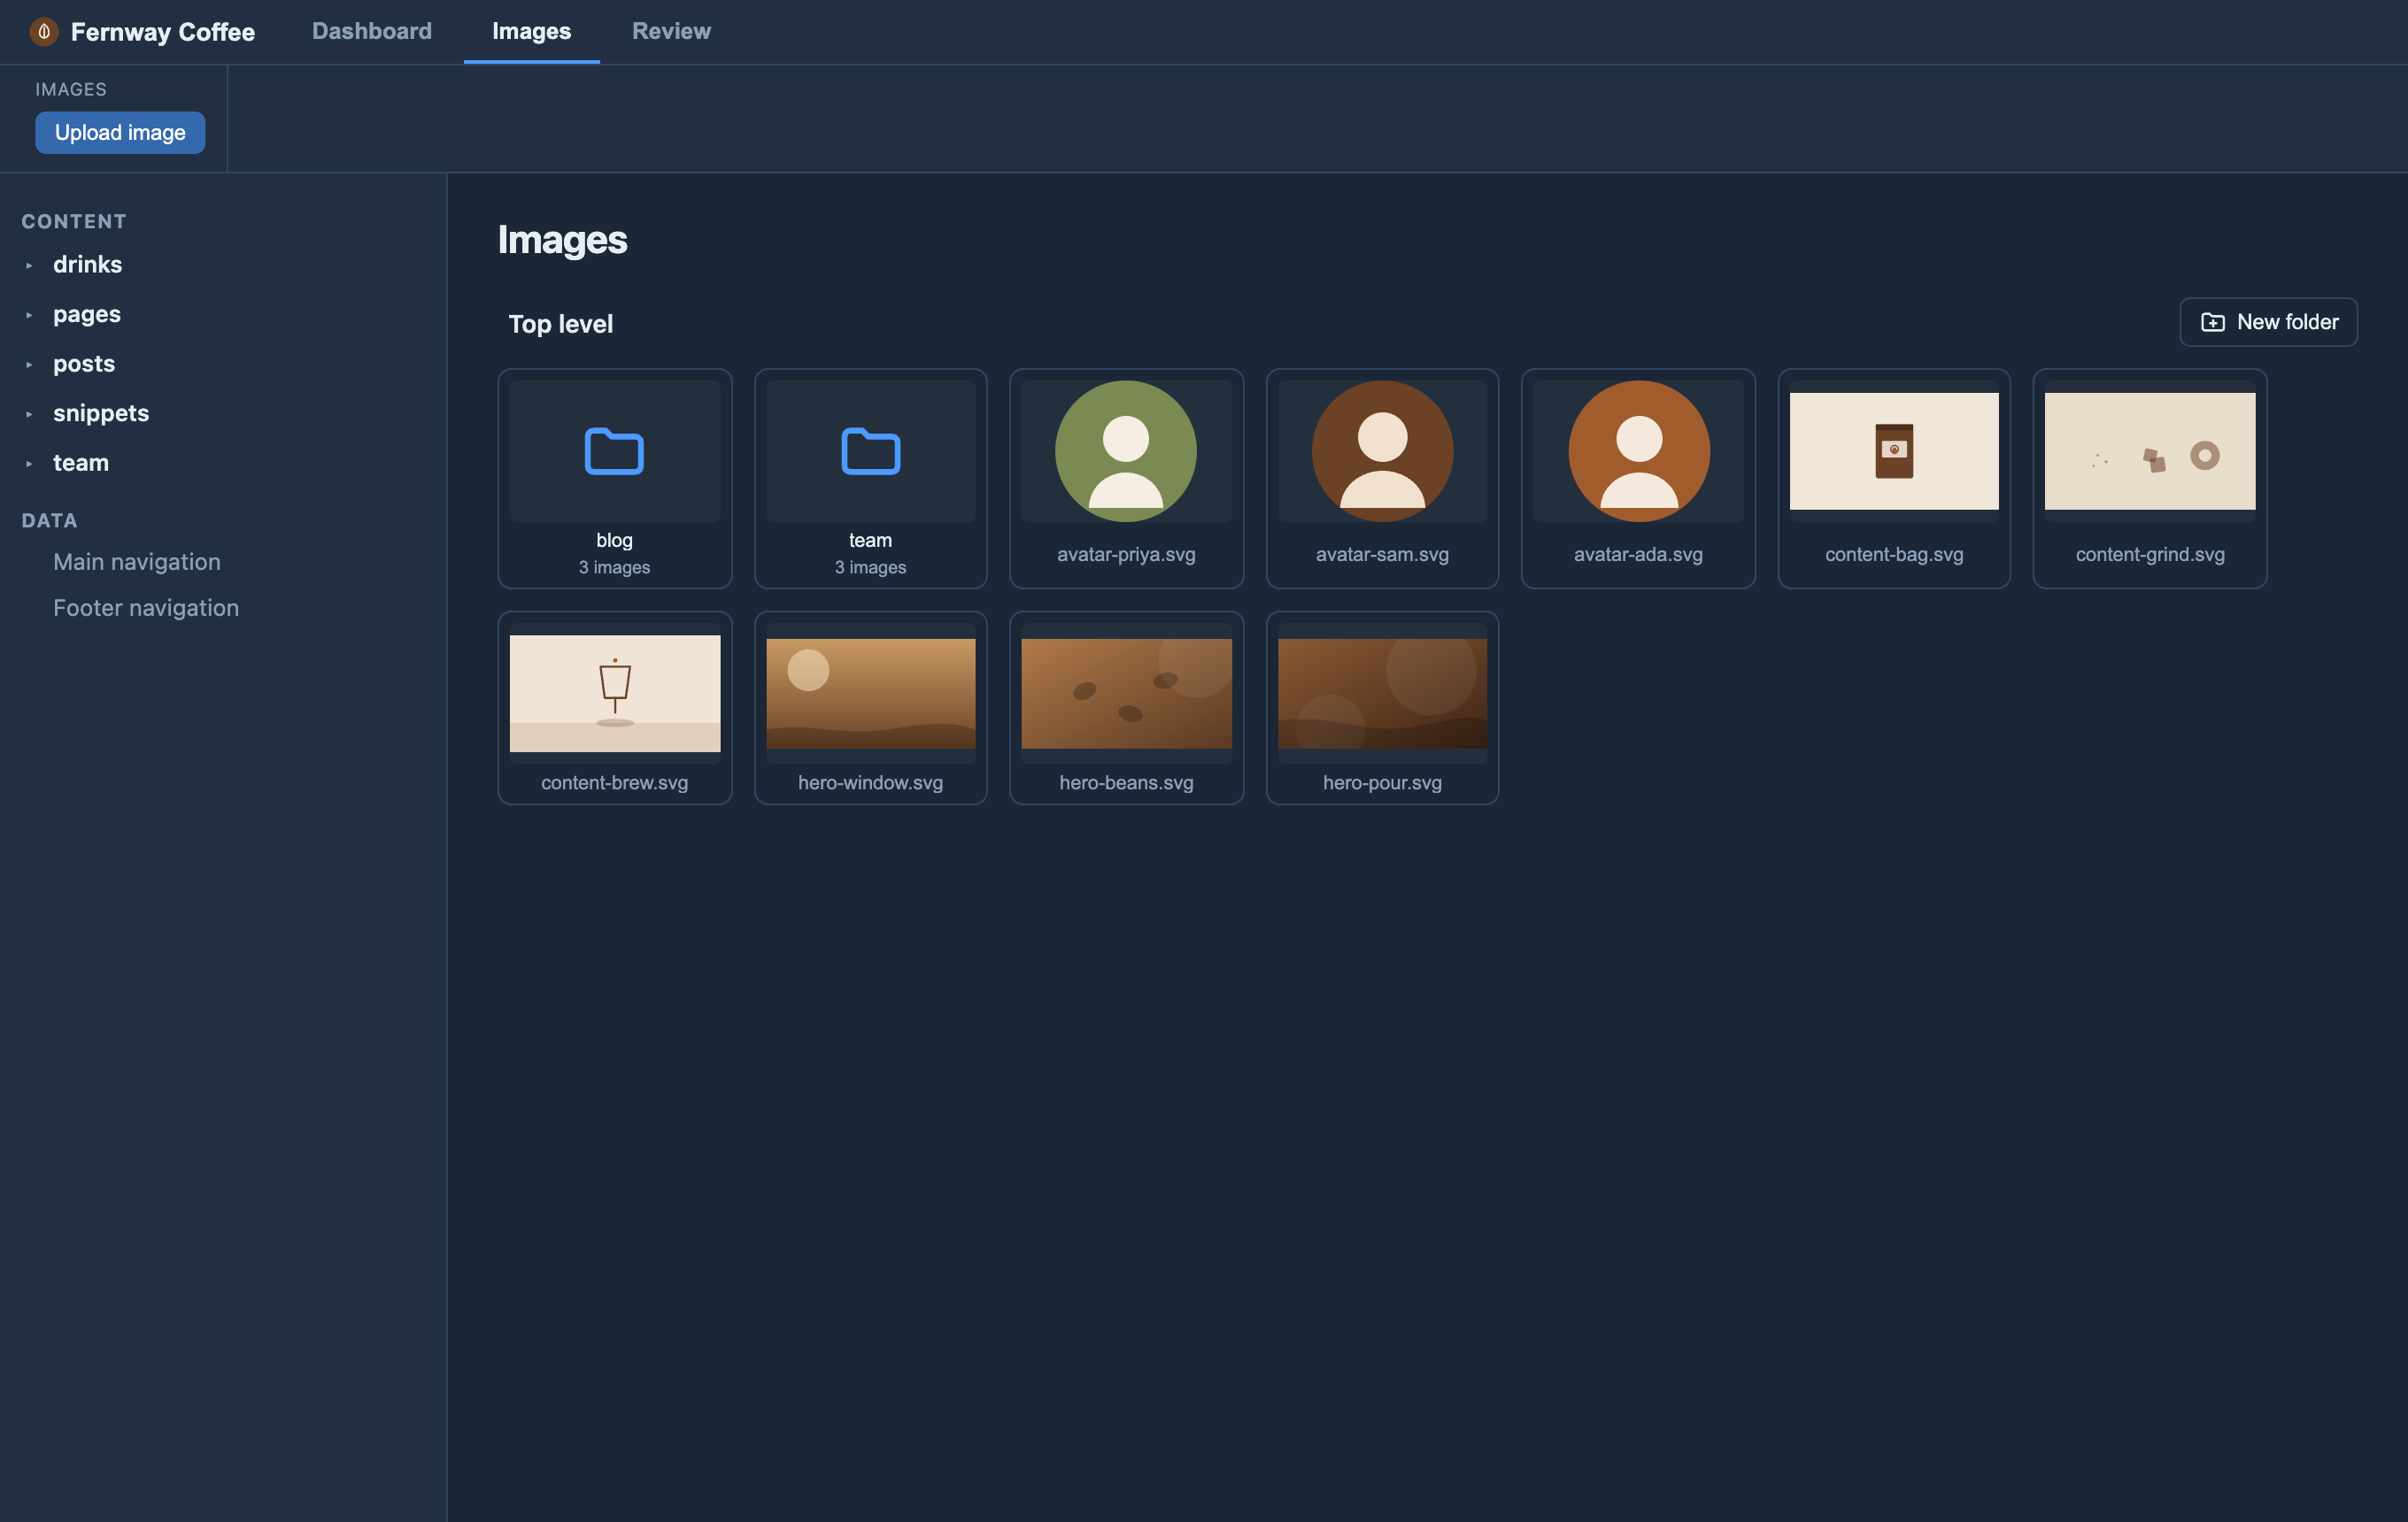Select the team content collection in sidebar
2408x1522 pixels.
pyautogui.click(x=81, y=463)
